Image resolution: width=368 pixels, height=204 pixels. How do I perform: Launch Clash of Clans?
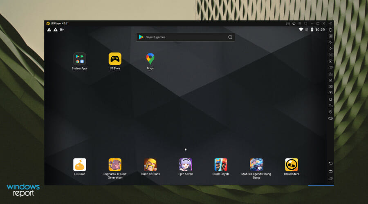click(x=150, y=167)
